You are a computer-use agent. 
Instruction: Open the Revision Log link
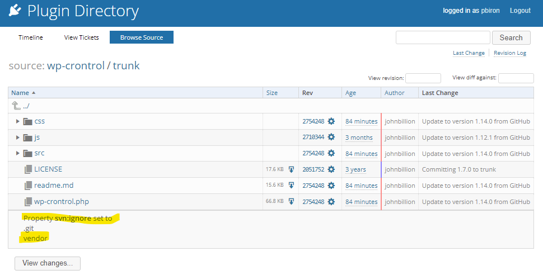click(510, 53)
